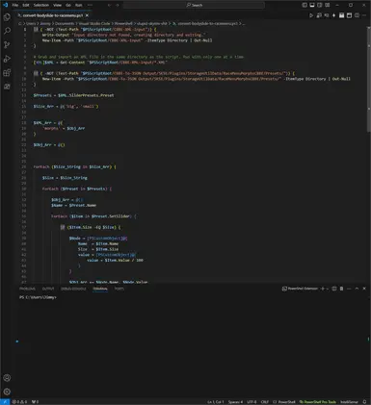Click the errors and warnings status indicator
The height and width of the screenshot is (405, 371).
point(19,402)
